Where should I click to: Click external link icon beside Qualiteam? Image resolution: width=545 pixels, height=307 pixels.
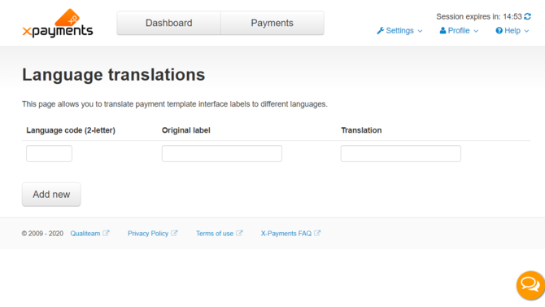click(106, 233)
